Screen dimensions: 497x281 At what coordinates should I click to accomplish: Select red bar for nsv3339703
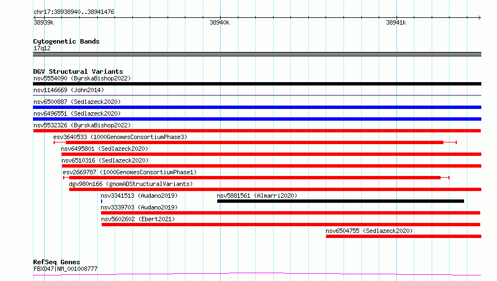coord(290,213)
